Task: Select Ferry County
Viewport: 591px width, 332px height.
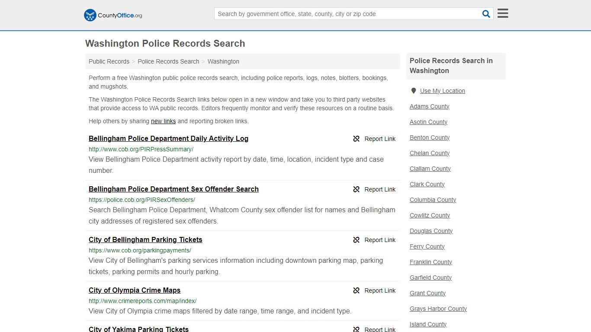Action: tap(427, 246)
